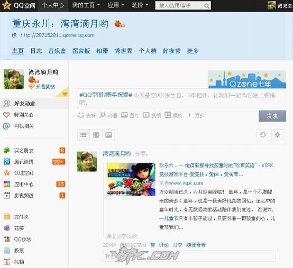Click the status update text box
293x268 pixels.
click(181, 99)
